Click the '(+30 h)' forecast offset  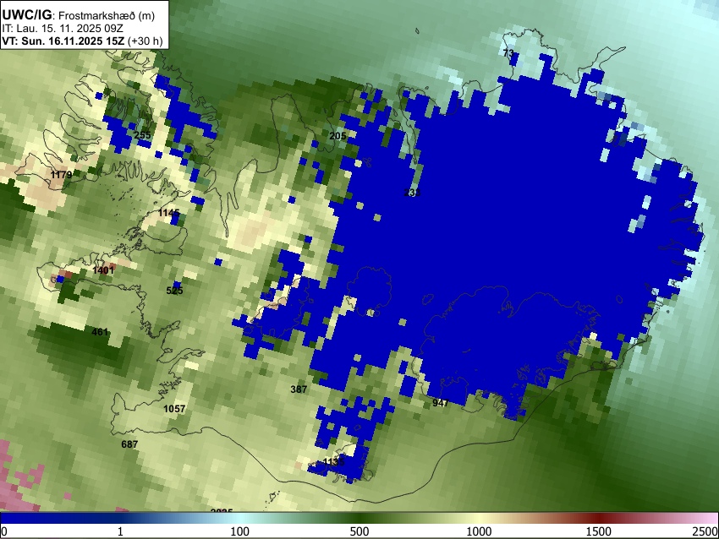pyautogui.click(x=145, y=41)
